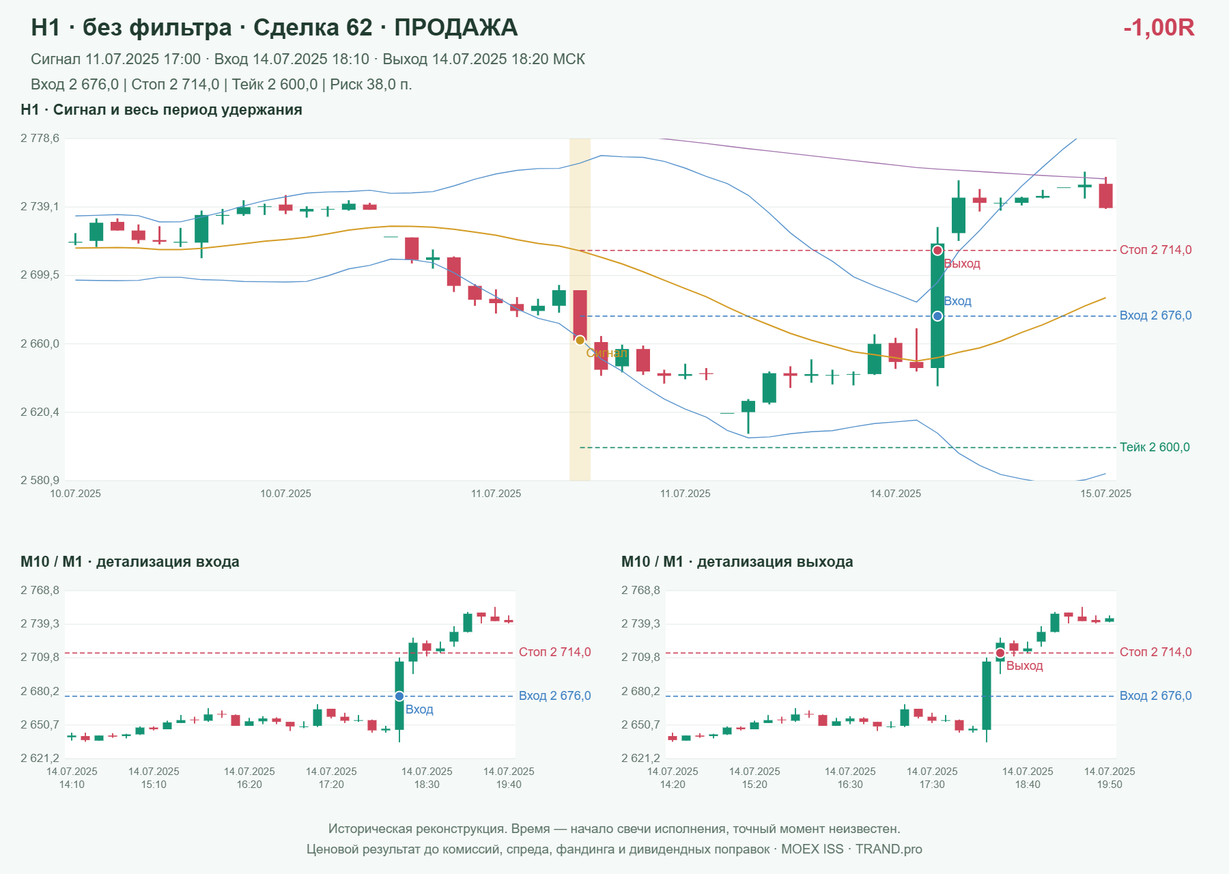Click 'Вход 2 676,0' in exit detail chart
The width and height of the screenshot is (1229, 874).
1155,696
